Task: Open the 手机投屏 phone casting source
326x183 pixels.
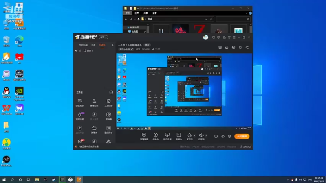Action: [167, 137]
